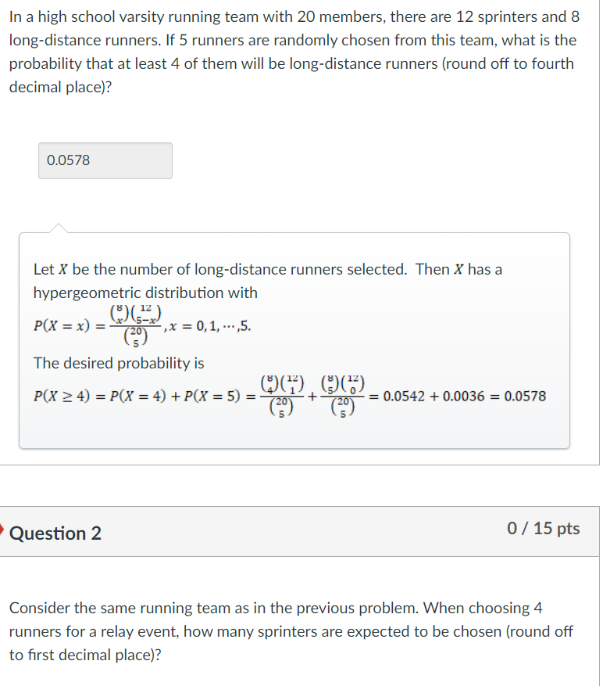Click the Question 2 header
603x686 pixels.
pos(55,533)
